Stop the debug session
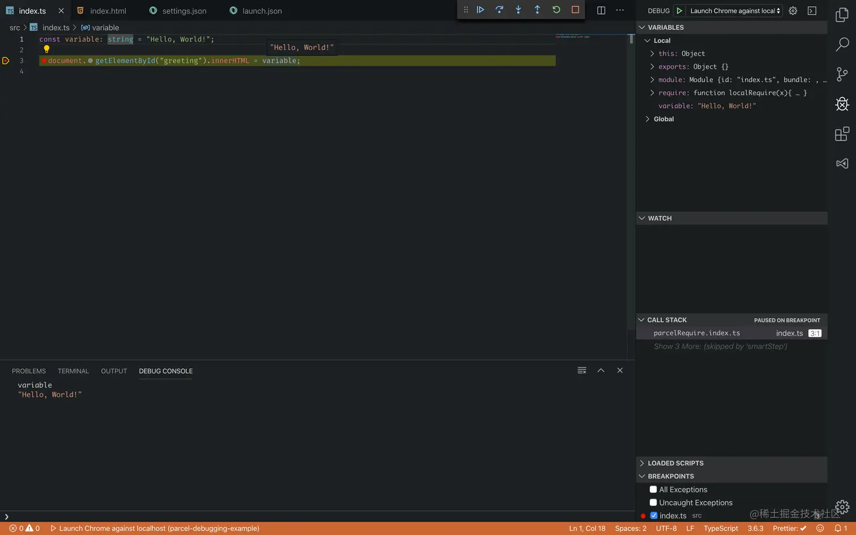The width and height of the screenshot is (856, 535). (575, 10)
